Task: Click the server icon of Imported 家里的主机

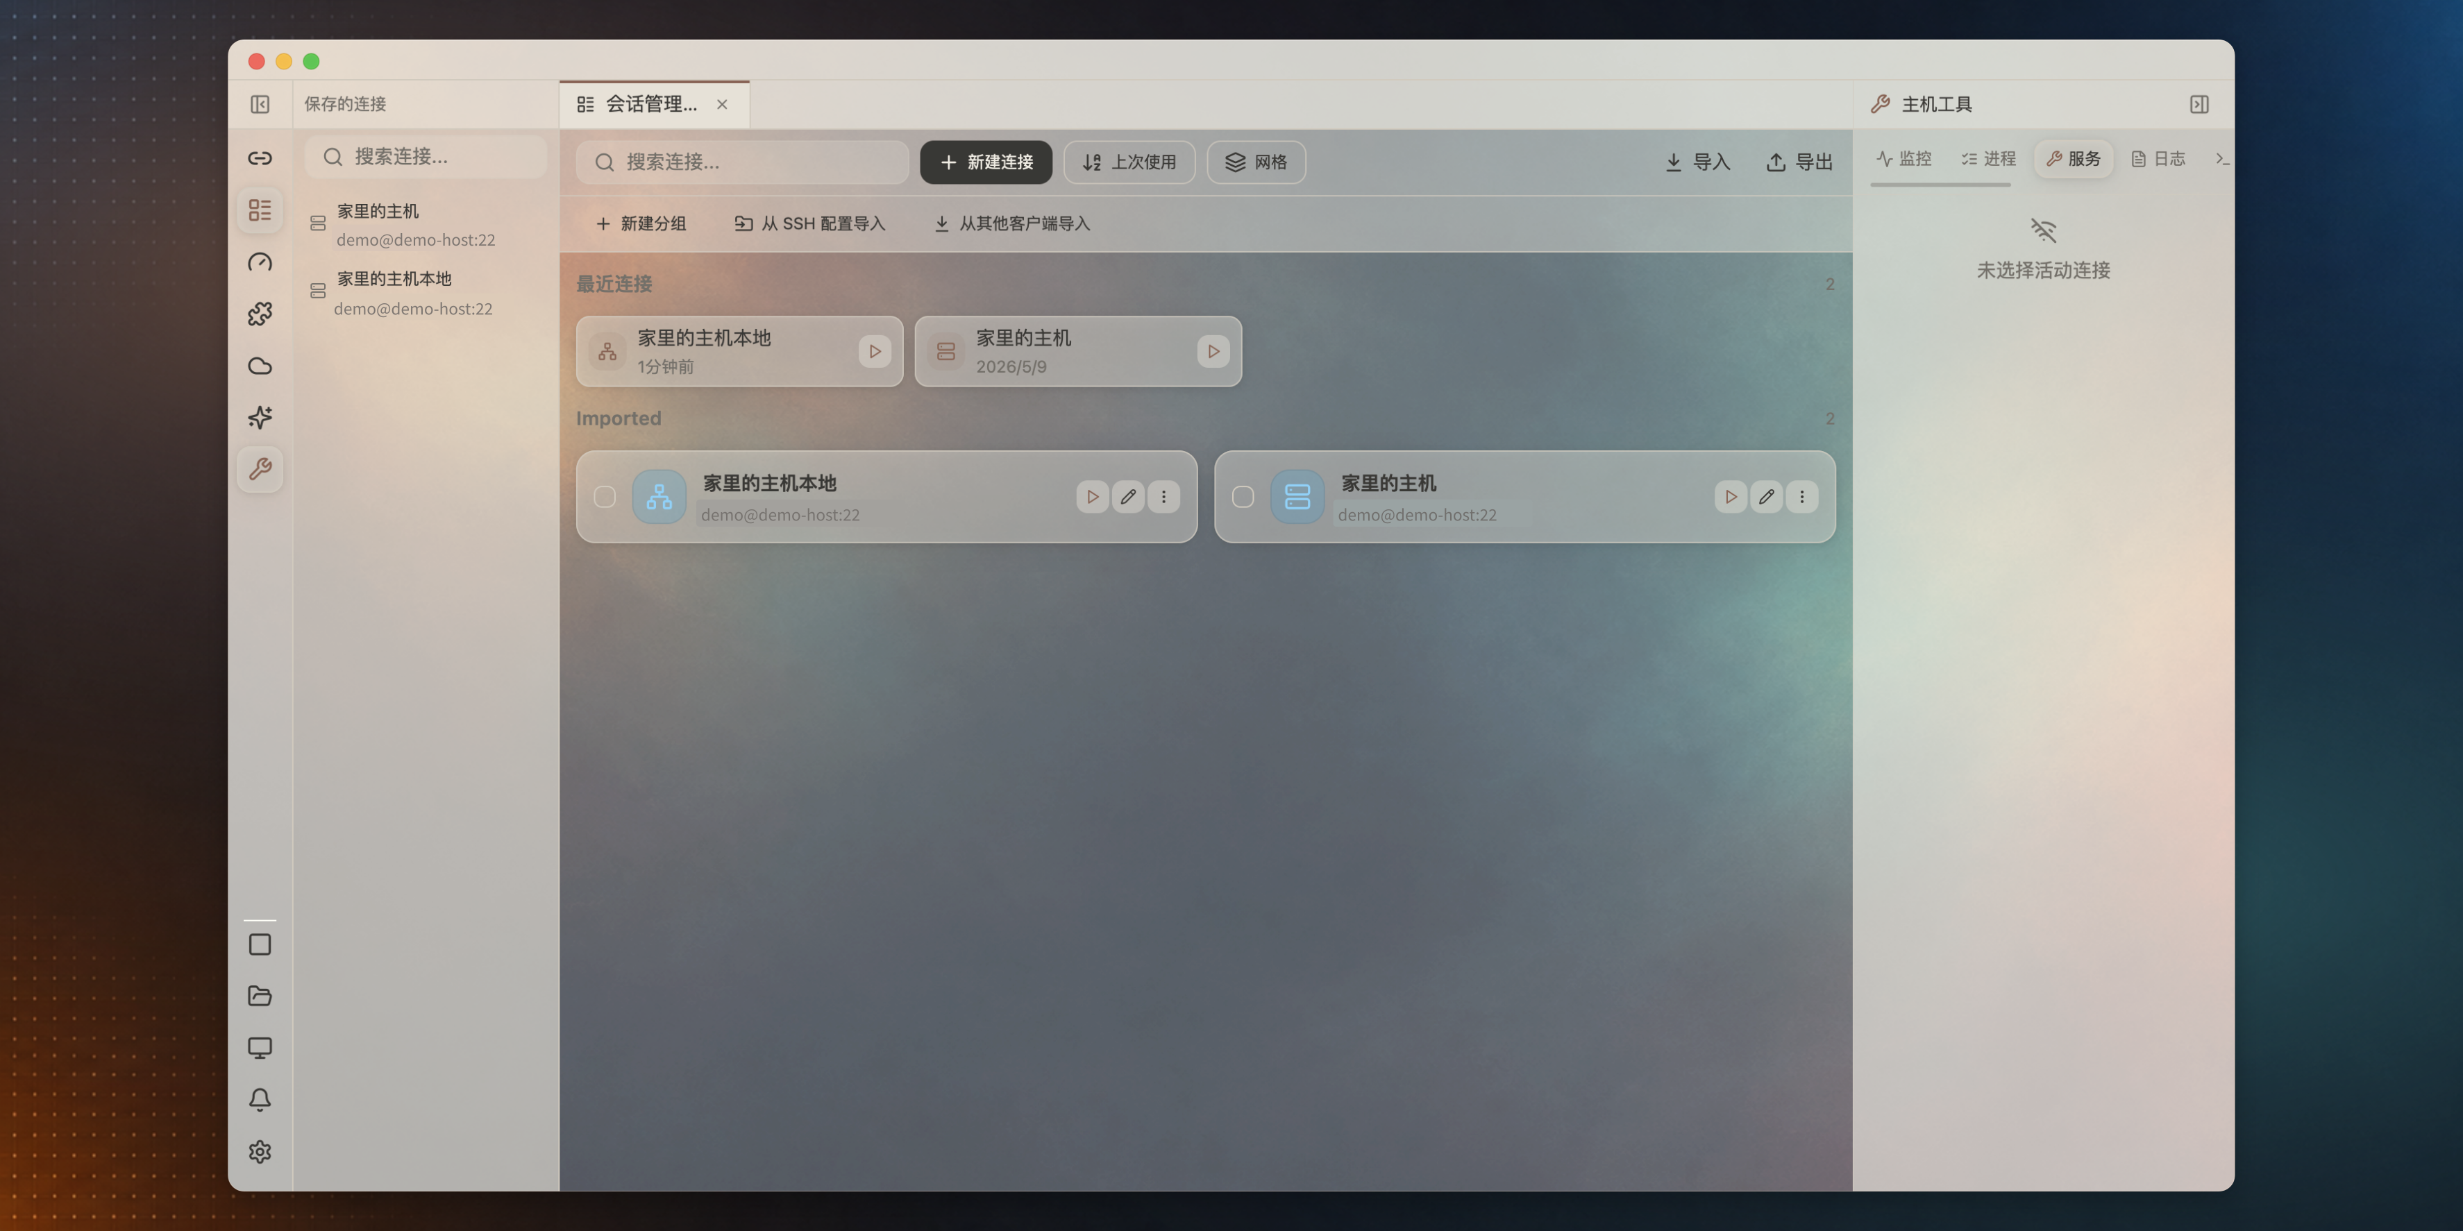Action: click(1297, 497)
